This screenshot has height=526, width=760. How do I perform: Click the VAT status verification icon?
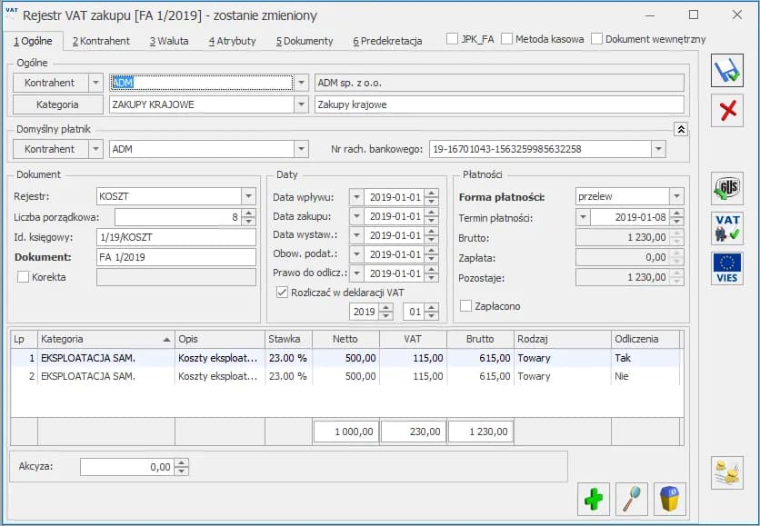coord(726,228)
